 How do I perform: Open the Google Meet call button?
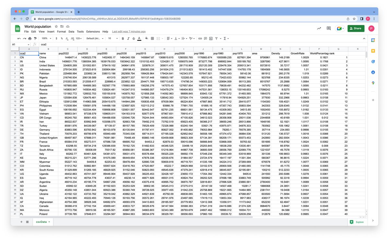click(340, 28)
